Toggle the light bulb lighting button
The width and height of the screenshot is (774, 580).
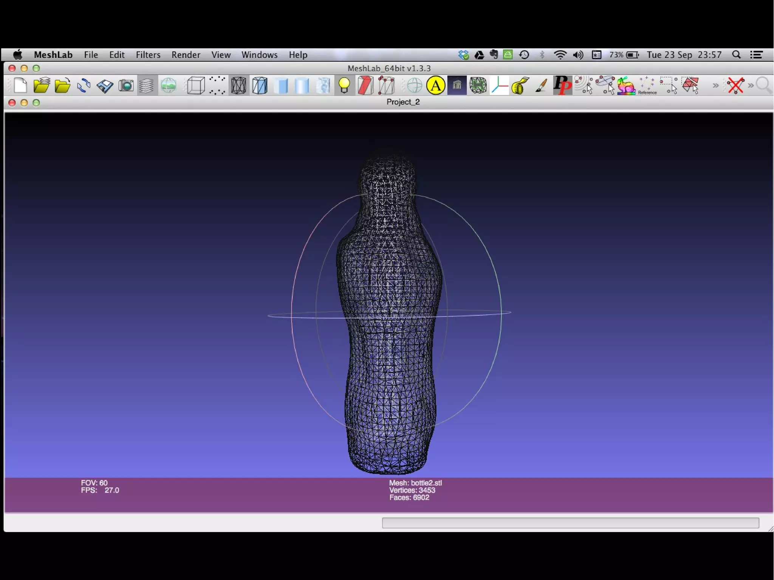pos(344,85)
